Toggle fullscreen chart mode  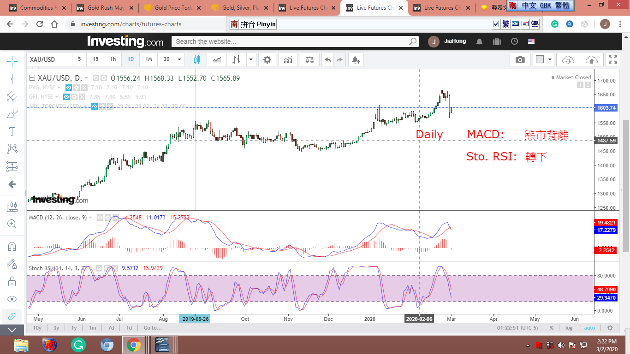tap(612, 59)
